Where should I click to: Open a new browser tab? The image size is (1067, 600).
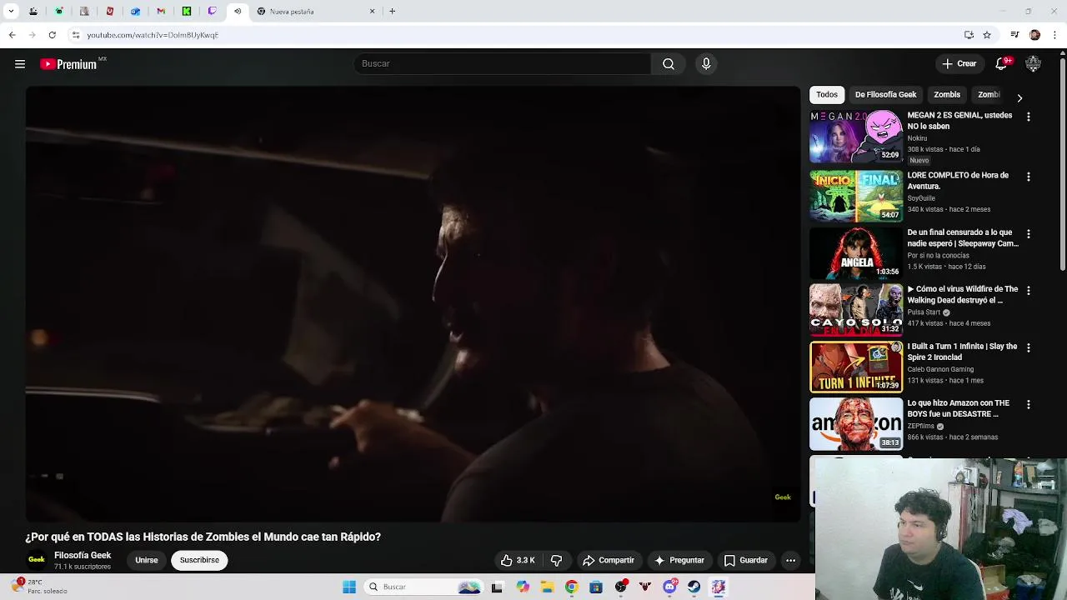click(x=392, y=12)
